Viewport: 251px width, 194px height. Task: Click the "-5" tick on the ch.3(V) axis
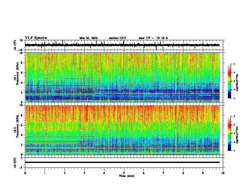pos(22,168)
